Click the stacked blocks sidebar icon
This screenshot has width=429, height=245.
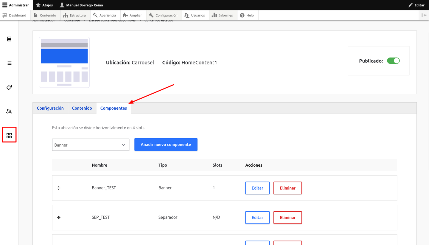[9, 39]
